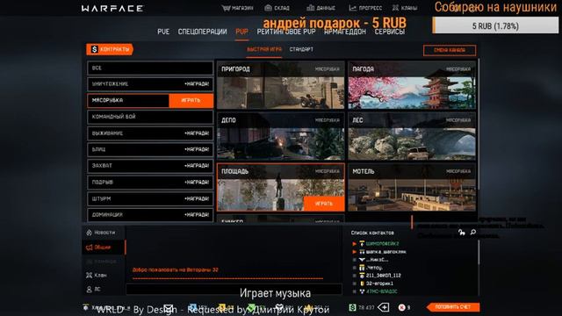
Task: Choose the Лес map thumbnail
Action: pyautogui.click(x=412, y=137)
